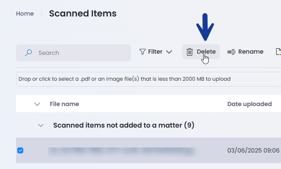
Task: Click the drop-to-upload file area
Action: point(149,79)
